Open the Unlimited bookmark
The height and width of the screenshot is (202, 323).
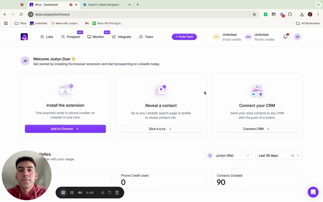(x=39, y=23)
